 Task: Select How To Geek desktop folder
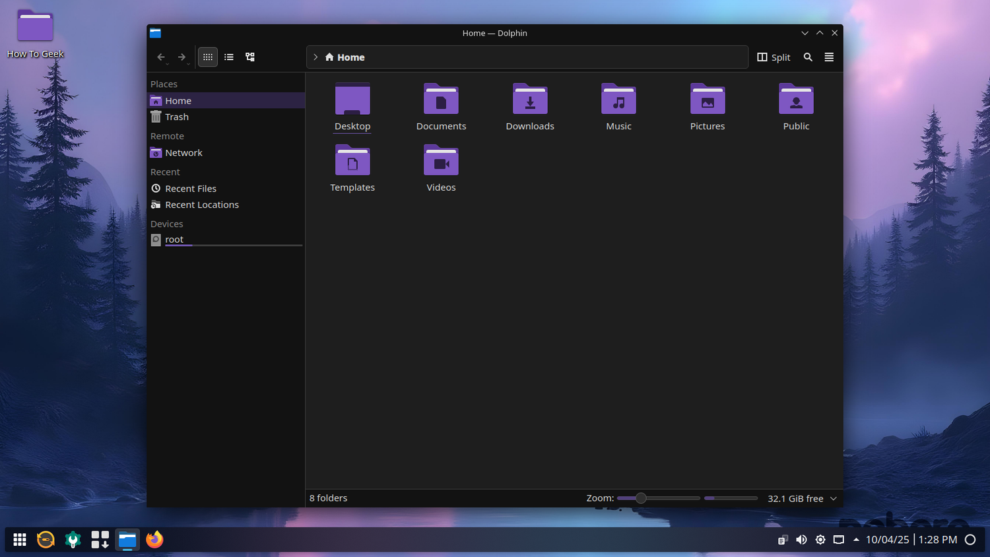pyautogui.click(x=35, y=34)
